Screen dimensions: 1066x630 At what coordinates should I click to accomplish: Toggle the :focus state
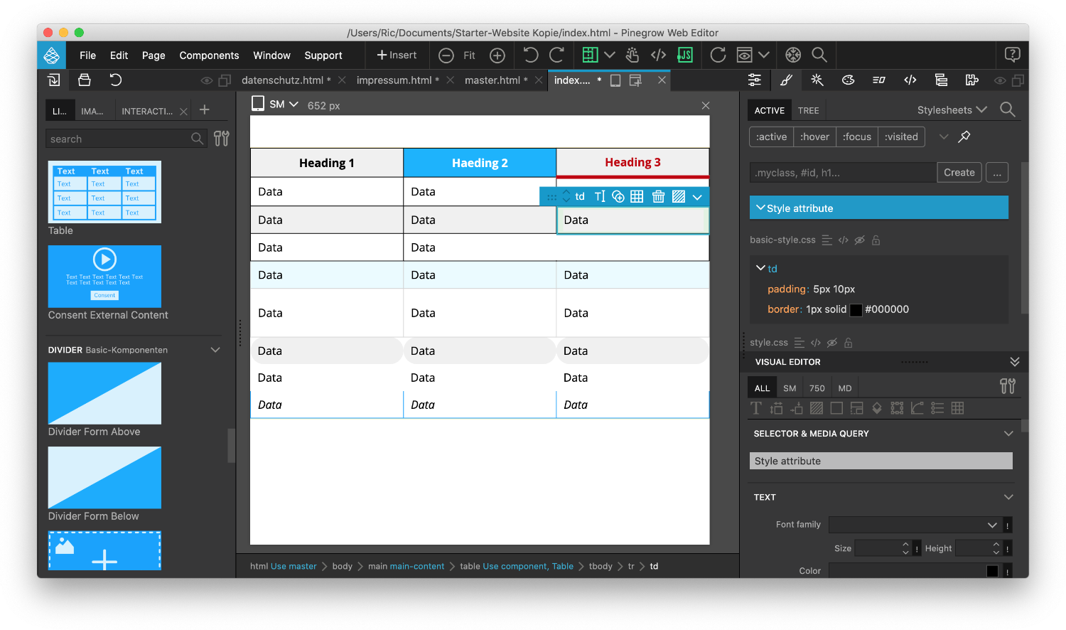pos(857,137)
